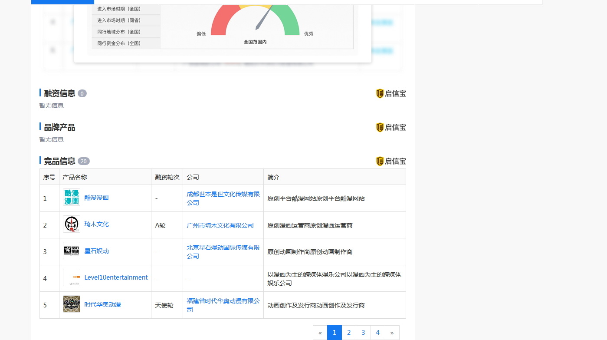This screenshot has height=340, width=607.
Task: Select 同行地域分布（全国） row in chart panel
Action: [126, 32]
